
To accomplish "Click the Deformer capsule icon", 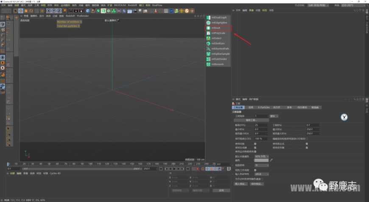I will tap(124, 11).
